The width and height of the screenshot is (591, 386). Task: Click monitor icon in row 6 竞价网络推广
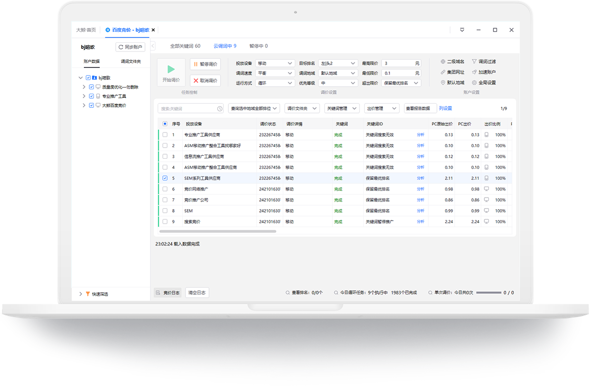[486, 189]
